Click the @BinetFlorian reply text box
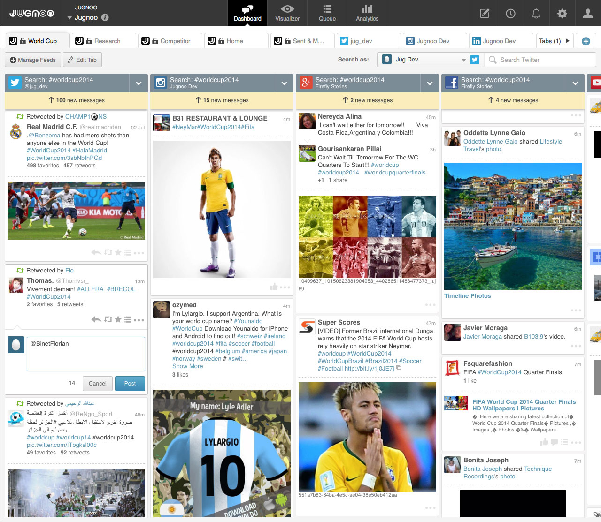Image resolution: width=601 pixels, height=522 pixels. [86, 354]
